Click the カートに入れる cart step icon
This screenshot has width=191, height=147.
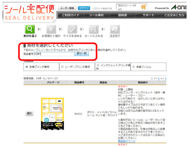pos(94,29)
